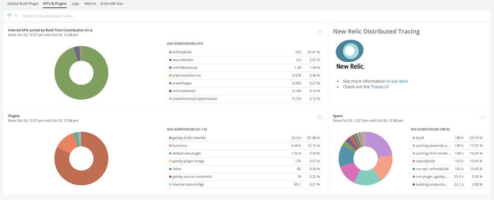494x200 pixels.
Task: Open Spans widget ellipsis menu
Action: 482,117
